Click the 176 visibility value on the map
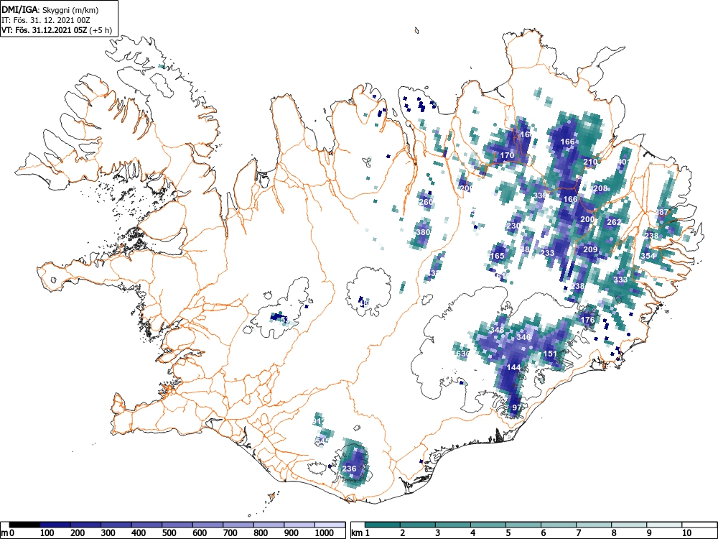 click(x=587, y=320)
